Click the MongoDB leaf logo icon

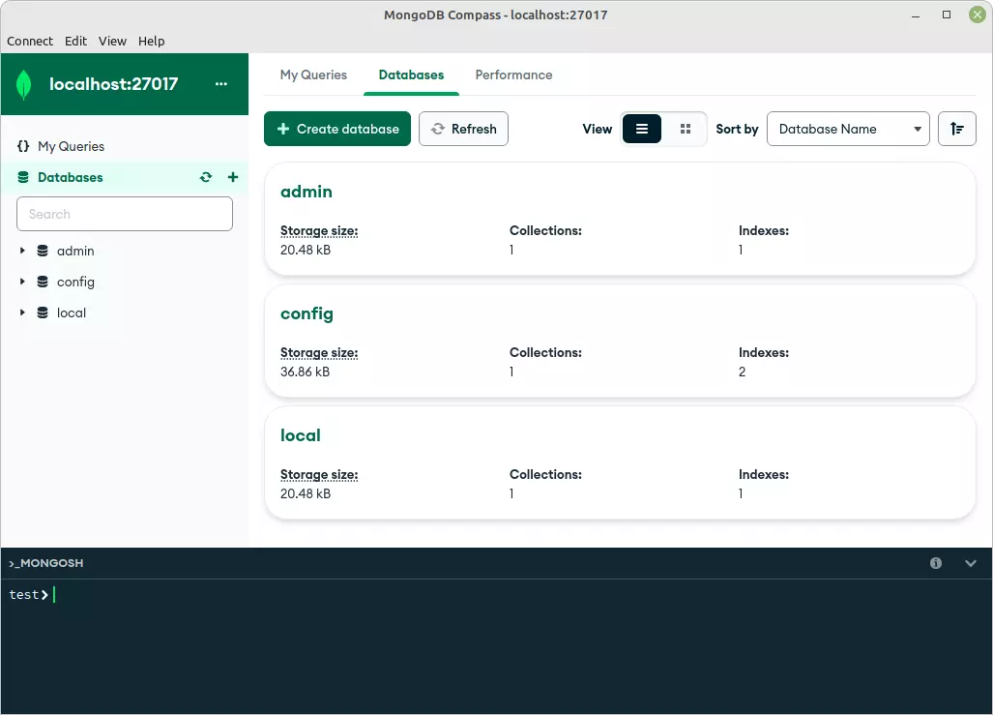23,84
